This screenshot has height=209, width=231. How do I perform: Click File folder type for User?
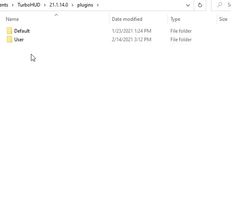pos(181,40)
